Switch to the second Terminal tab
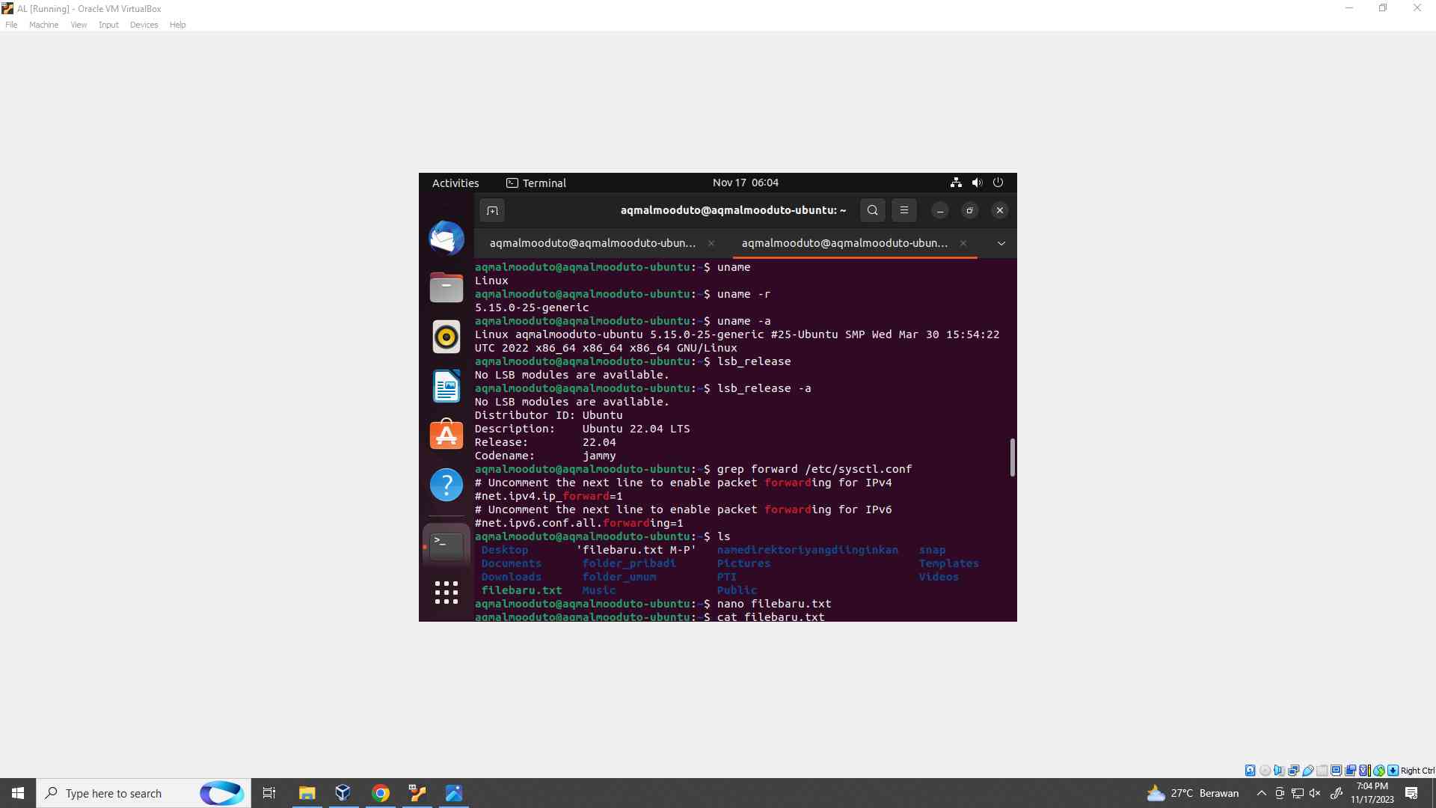 844,243
